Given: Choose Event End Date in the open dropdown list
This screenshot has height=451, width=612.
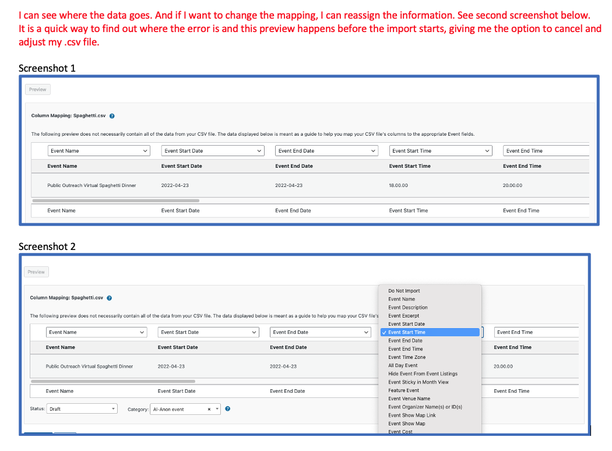Looking at the screenshot, I should (430, 341).
